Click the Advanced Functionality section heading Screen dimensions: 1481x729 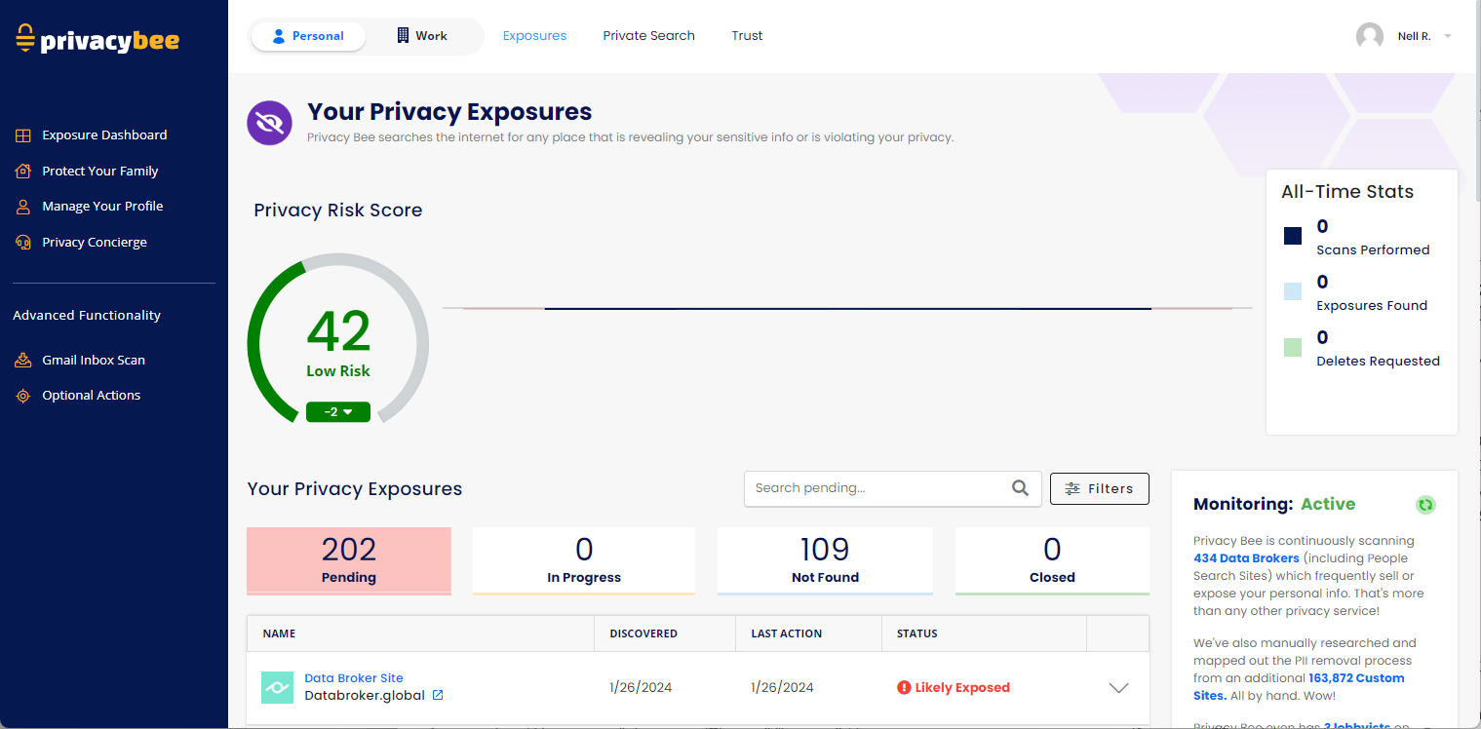pos(87,316)
